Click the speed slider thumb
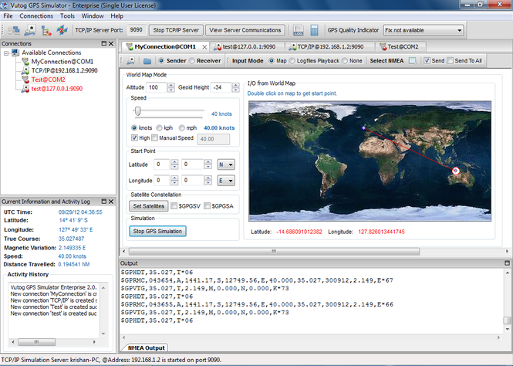The height and width of the screenshot is (366, 513). coord(138,111)
